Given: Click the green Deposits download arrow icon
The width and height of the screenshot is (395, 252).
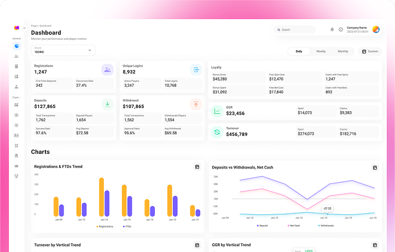Looking at the screenshot, I should coord(107,103).
